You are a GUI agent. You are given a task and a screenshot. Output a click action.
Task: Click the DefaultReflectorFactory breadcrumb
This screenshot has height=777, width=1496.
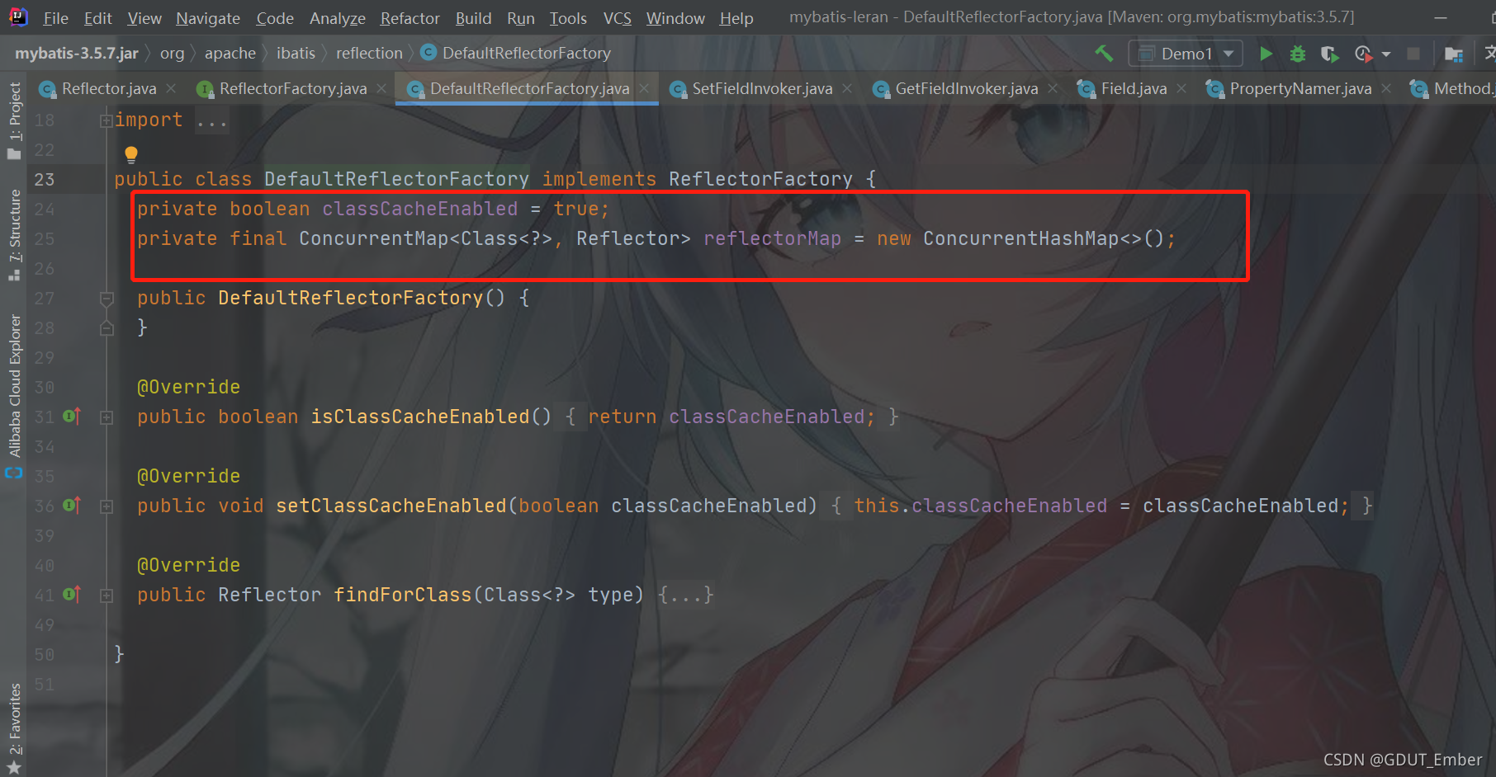(516, 54)
